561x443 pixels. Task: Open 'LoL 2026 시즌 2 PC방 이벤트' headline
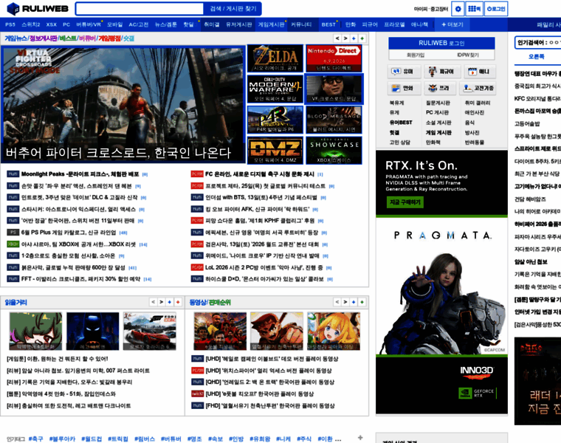click(264, 268)
